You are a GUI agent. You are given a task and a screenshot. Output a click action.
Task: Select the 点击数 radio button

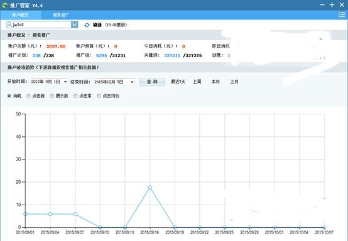(x=28, y=96)
